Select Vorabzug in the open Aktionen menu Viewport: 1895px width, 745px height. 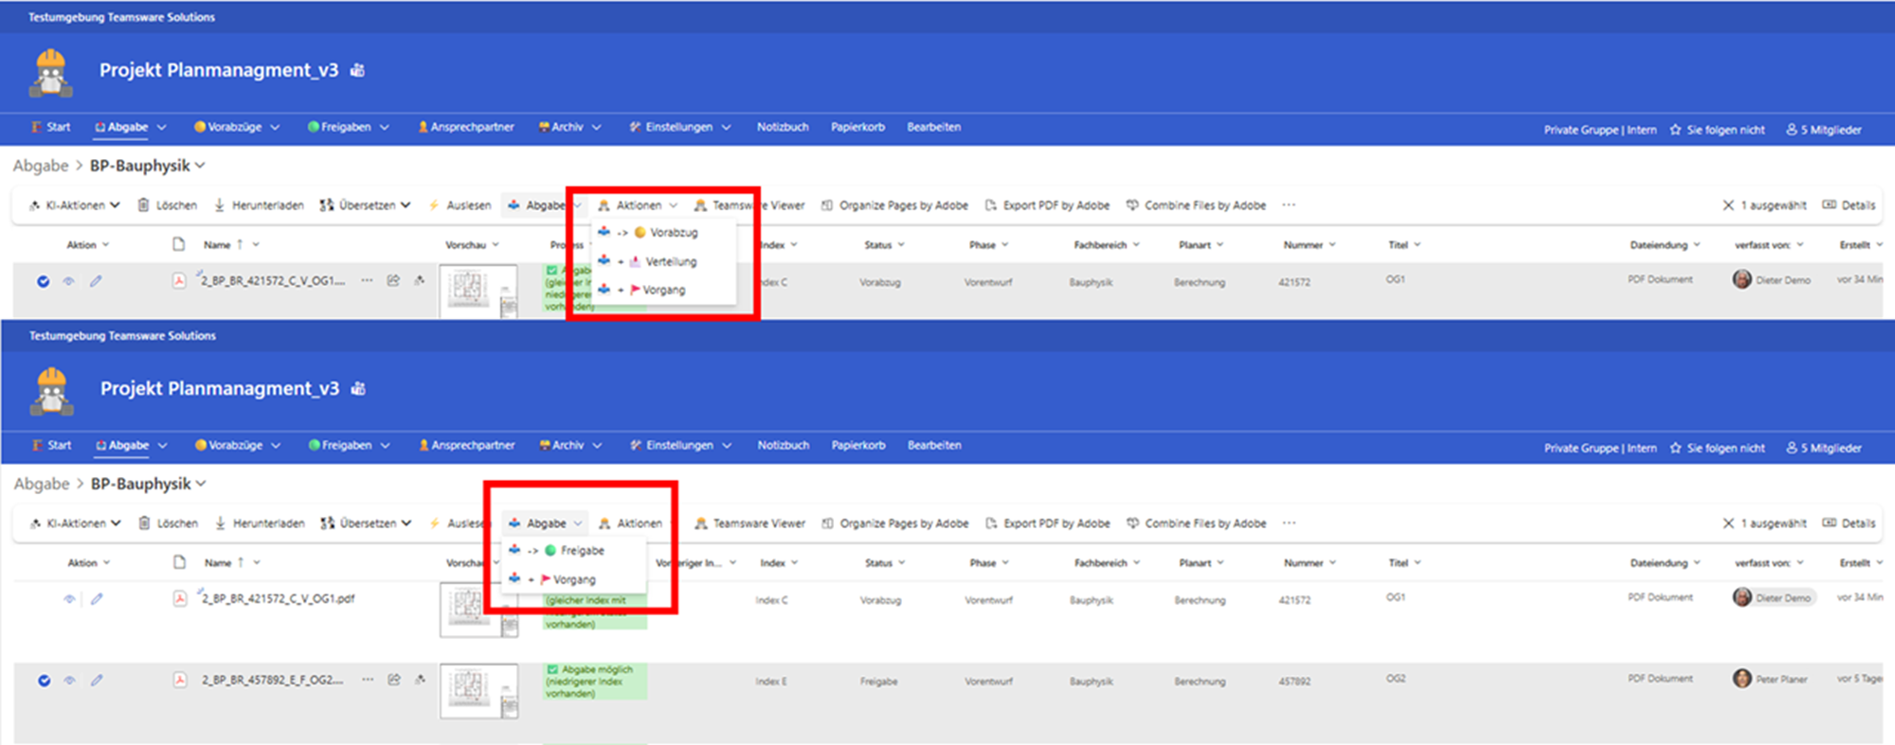673,233
